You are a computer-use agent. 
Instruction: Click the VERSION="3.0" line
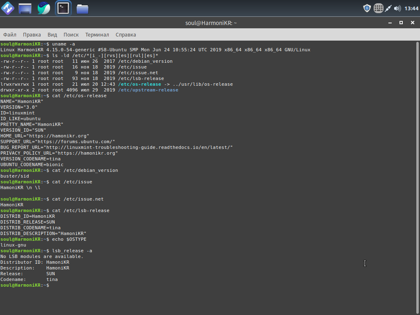[19, 107]
